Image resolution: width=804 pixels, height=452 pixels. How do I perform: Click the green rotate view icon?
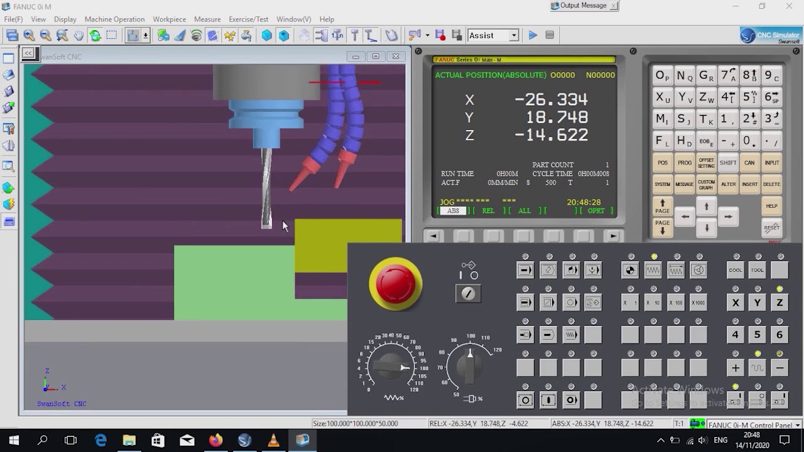click(95, 36)
